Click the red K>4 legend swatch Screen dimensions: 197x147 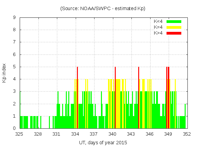click(x=174, y=33)
